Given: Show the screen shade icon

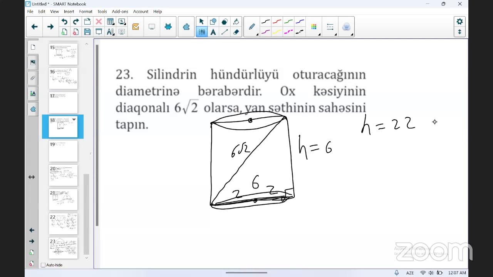Looking at the screenshot, I should [99, 32].
